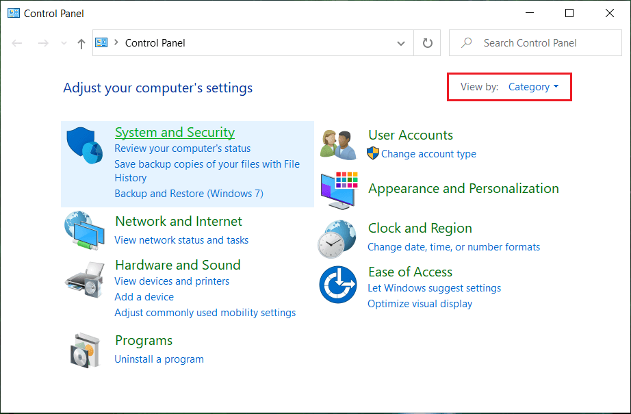Select Backup and Restore (Windows 7)
Viewport: 631px width, 414px height.
(189, 194)
